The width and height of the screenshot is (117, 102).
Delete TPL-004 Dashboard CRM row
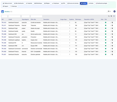(x=112, y=46)
